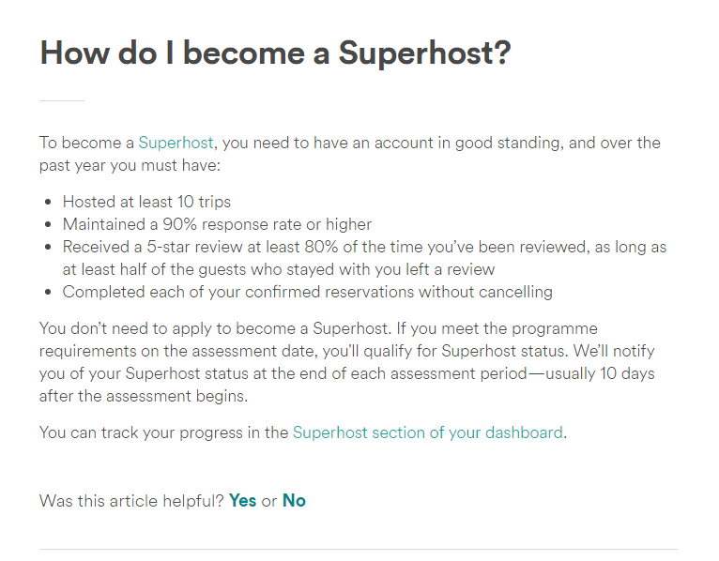Choose No for article helpfulness

(294, 500)
